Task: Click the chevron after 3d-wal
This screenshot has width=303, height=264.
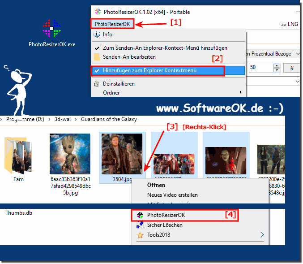Action: click(76, 119)
